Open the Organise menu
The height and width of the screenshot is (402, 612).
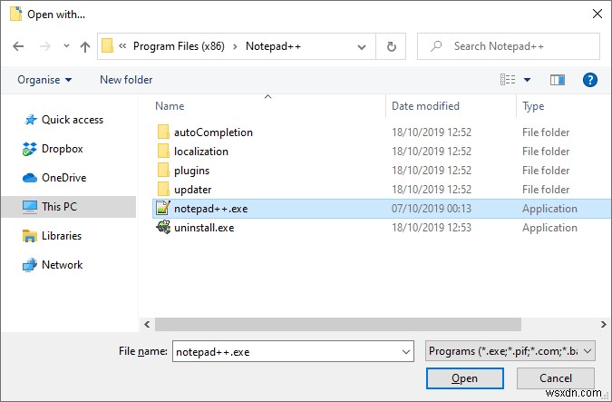tap(44, 80)
